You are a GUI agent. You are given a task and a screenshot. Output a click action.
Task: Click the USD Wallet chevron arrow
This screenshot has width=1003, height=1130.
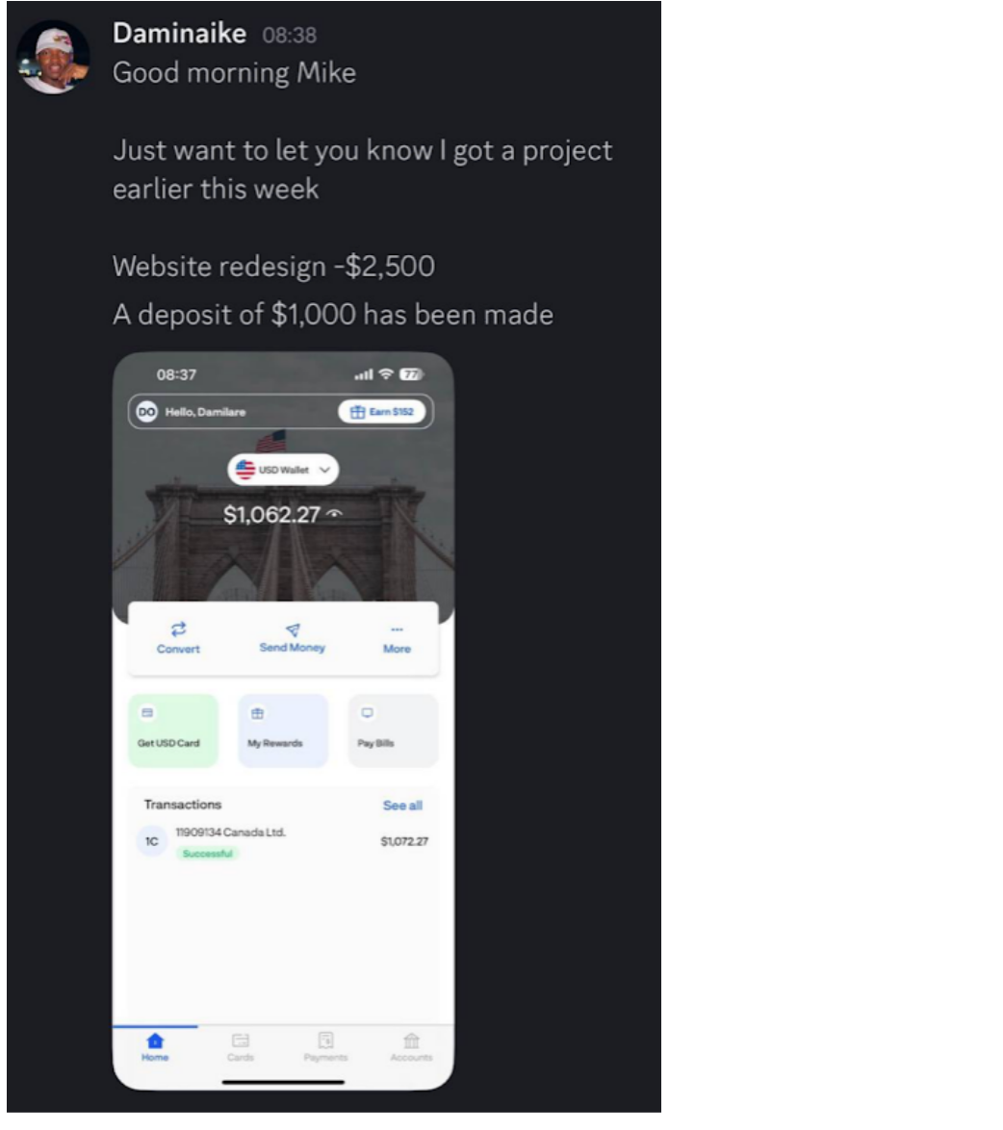pos(325,470)
